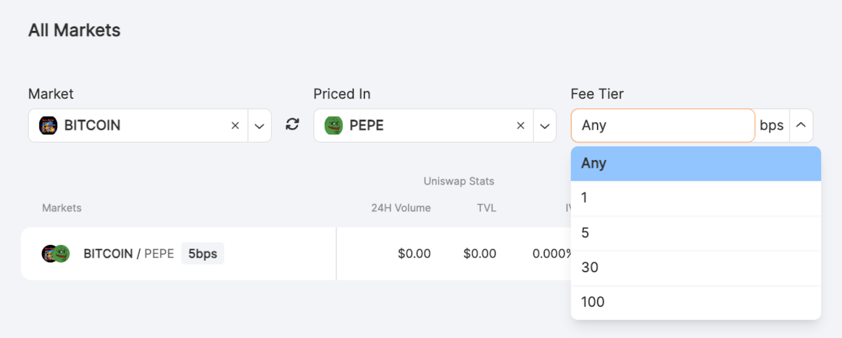The image size is (842, 338).
Task: Click the 5bps badge on market row
Action: [x=203, y=254]
